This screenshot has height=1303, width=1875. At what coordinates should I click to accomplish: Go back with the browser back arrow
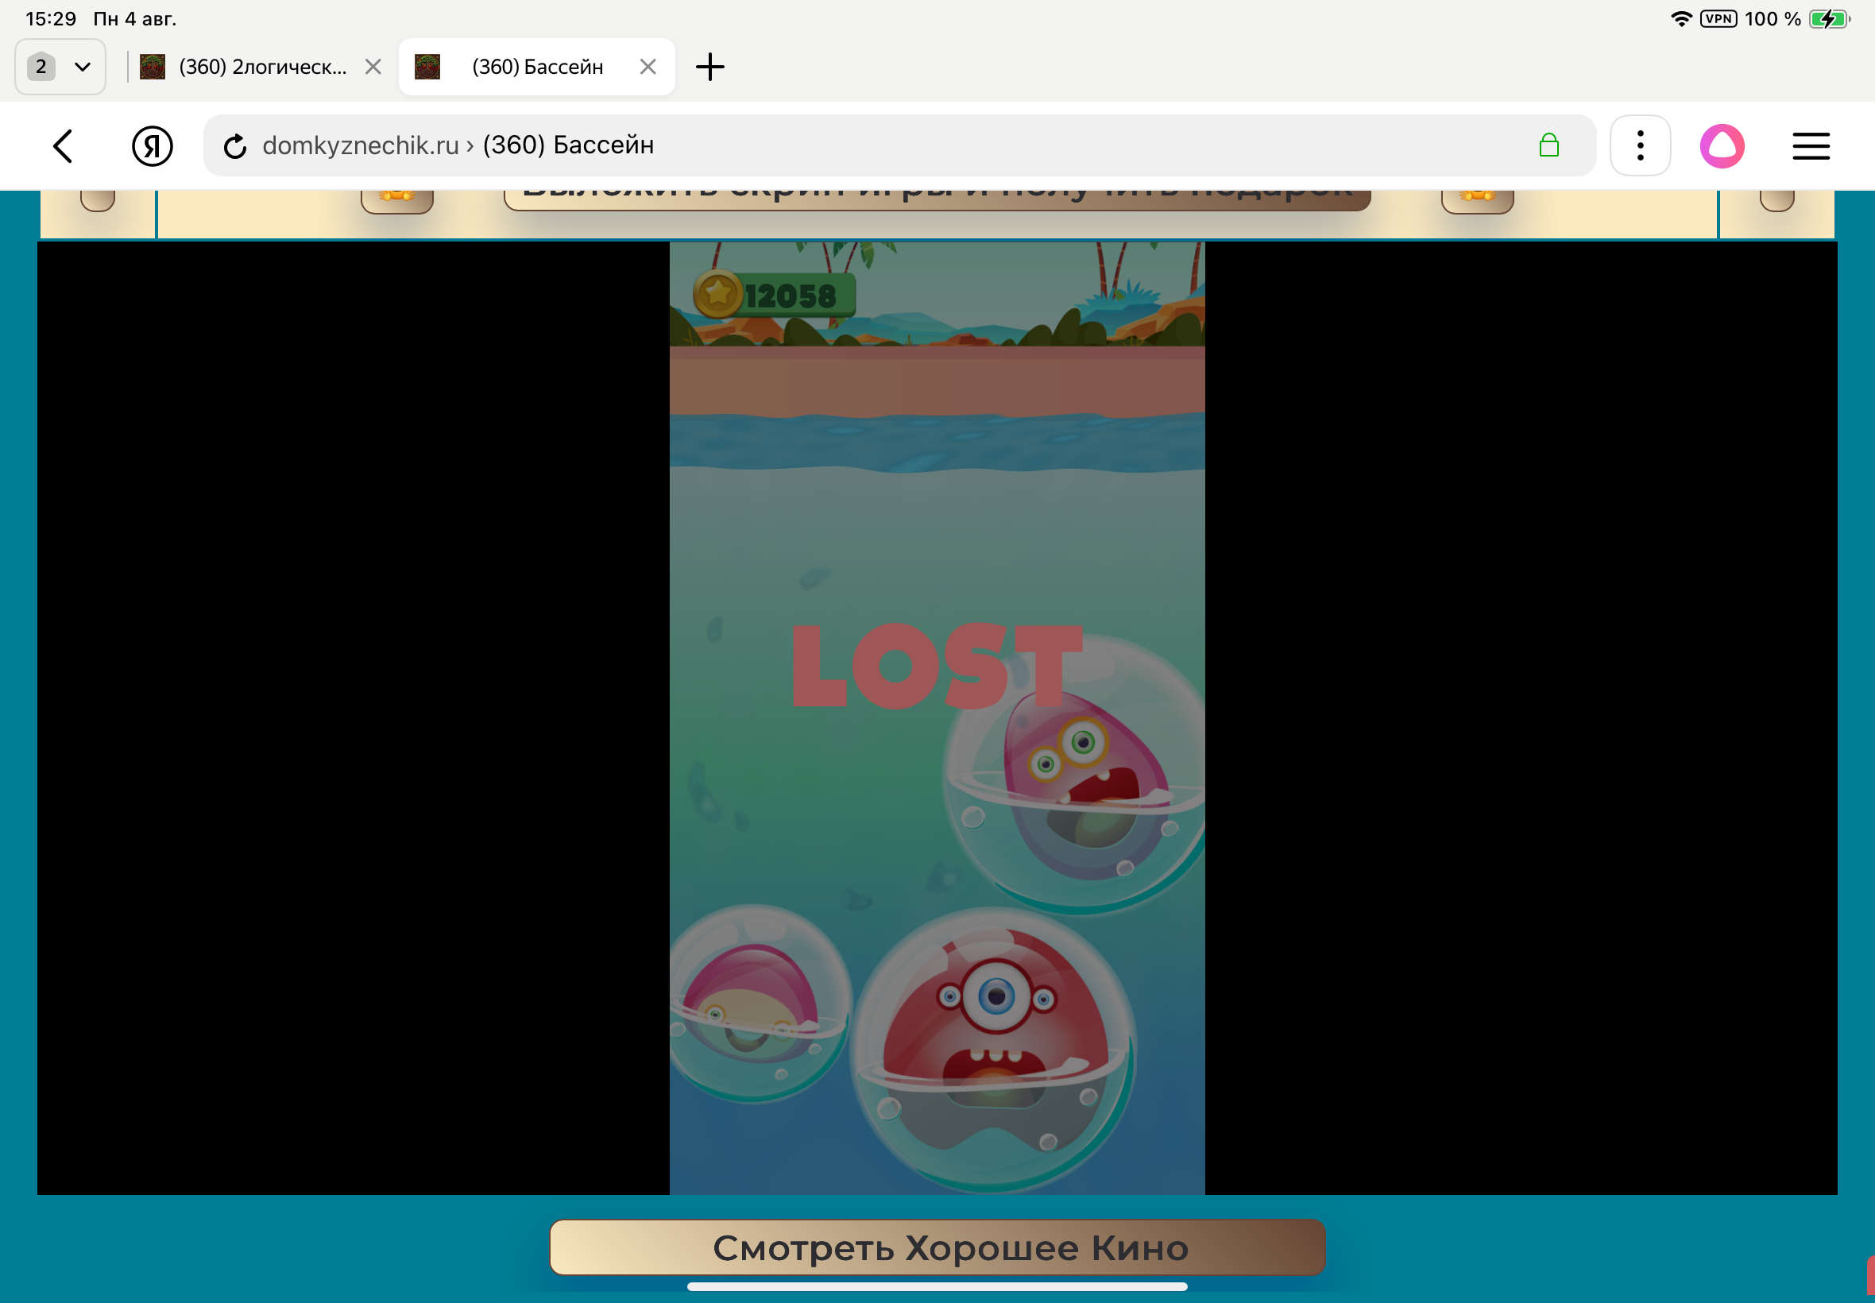63,146
